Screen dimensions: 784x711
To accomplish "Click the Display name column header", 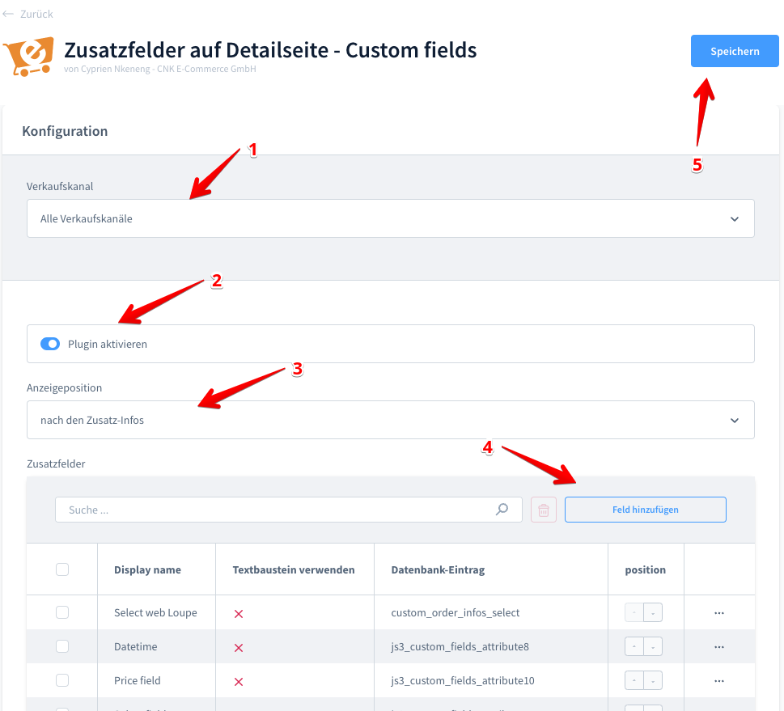I will click(x=147, y=569).
